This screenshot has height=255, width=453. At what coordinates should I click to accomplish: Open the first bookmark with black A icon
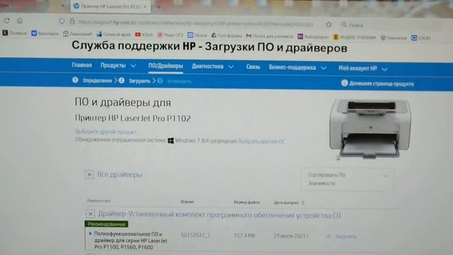coord(14,33)
